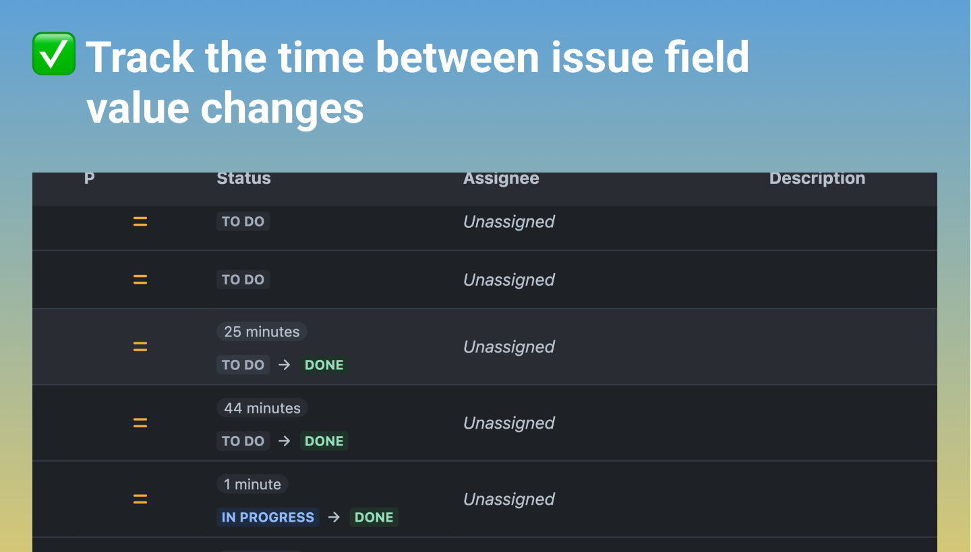The width and height of the screenshot is (971, 552).
Task: Select the 44 minutes duration badge
Action: (262, 408)
